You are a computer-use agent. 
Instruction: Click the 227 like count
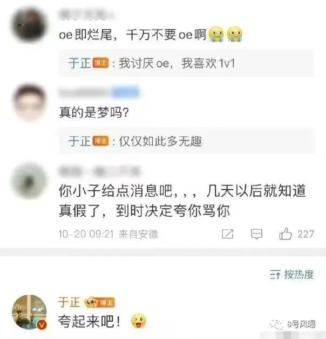pyautogui.click(x=305, y=234)
